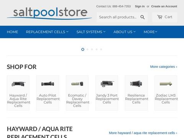Open More categories link
Screen dimensions: 184x138
(164, 67)
